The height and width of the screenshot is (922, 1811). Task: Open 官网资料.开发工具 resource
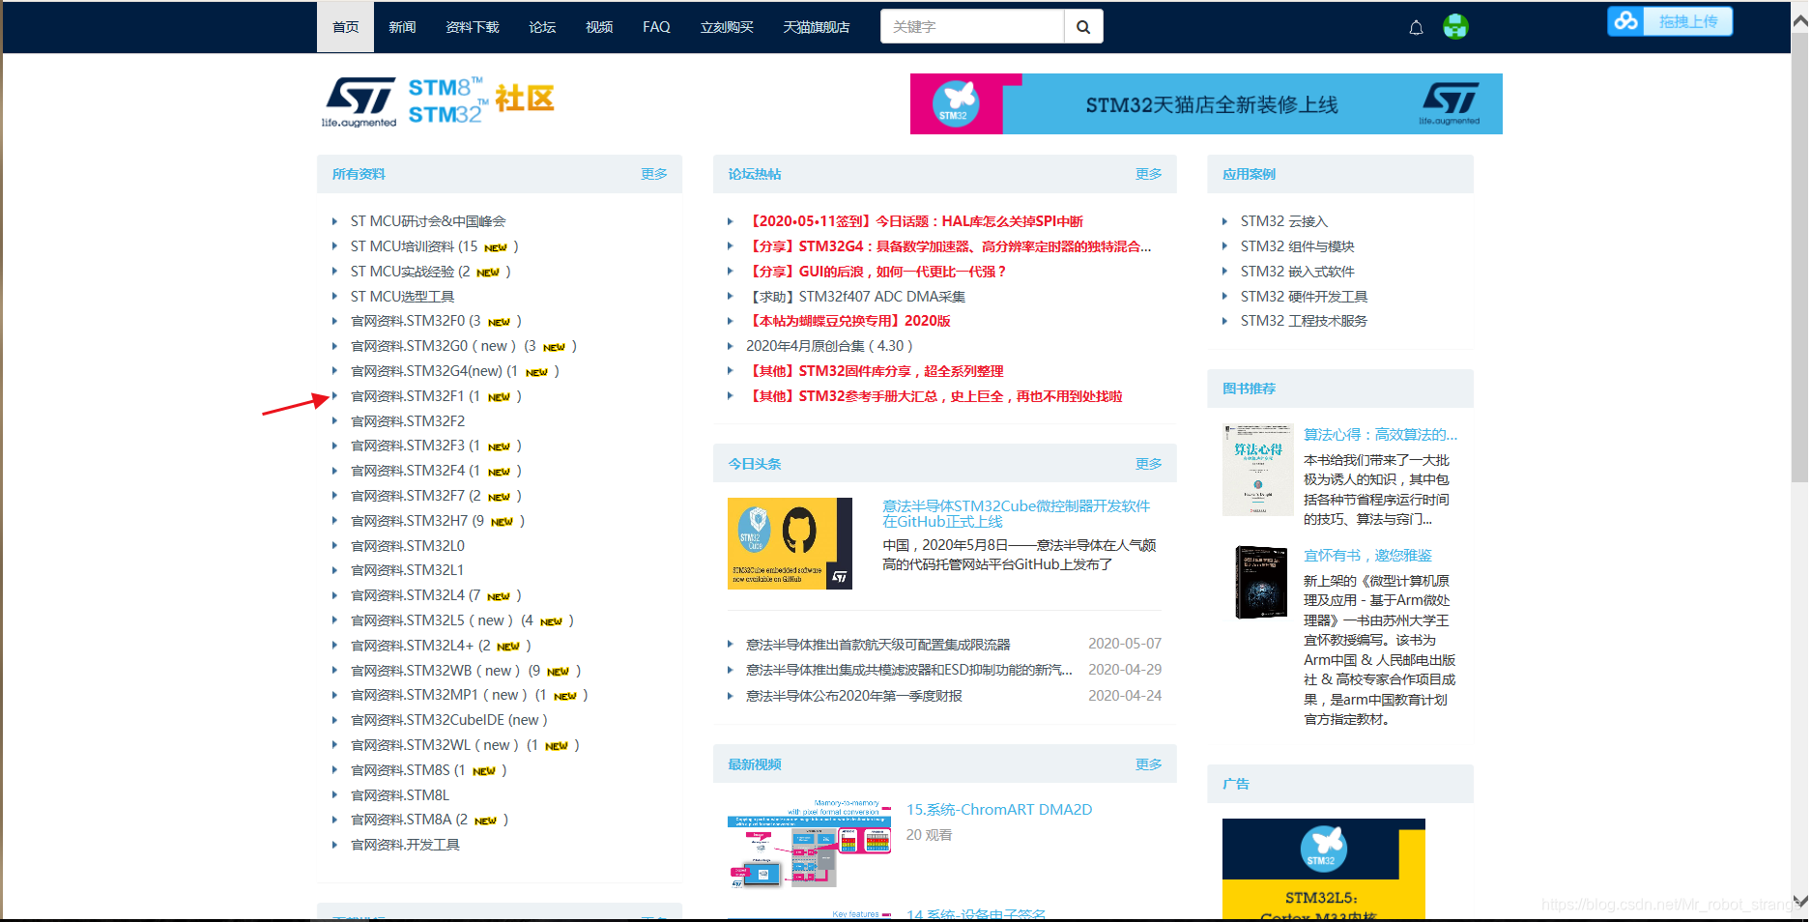405,845
